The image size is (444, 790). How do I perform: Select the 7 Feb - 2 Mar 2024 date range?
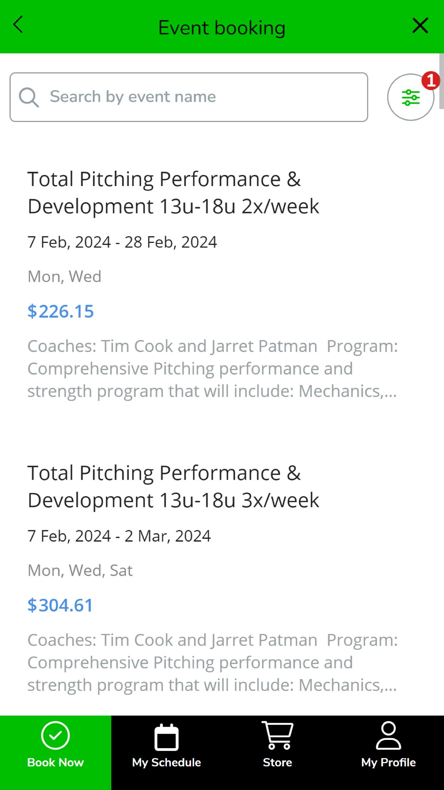click(119, 536)
